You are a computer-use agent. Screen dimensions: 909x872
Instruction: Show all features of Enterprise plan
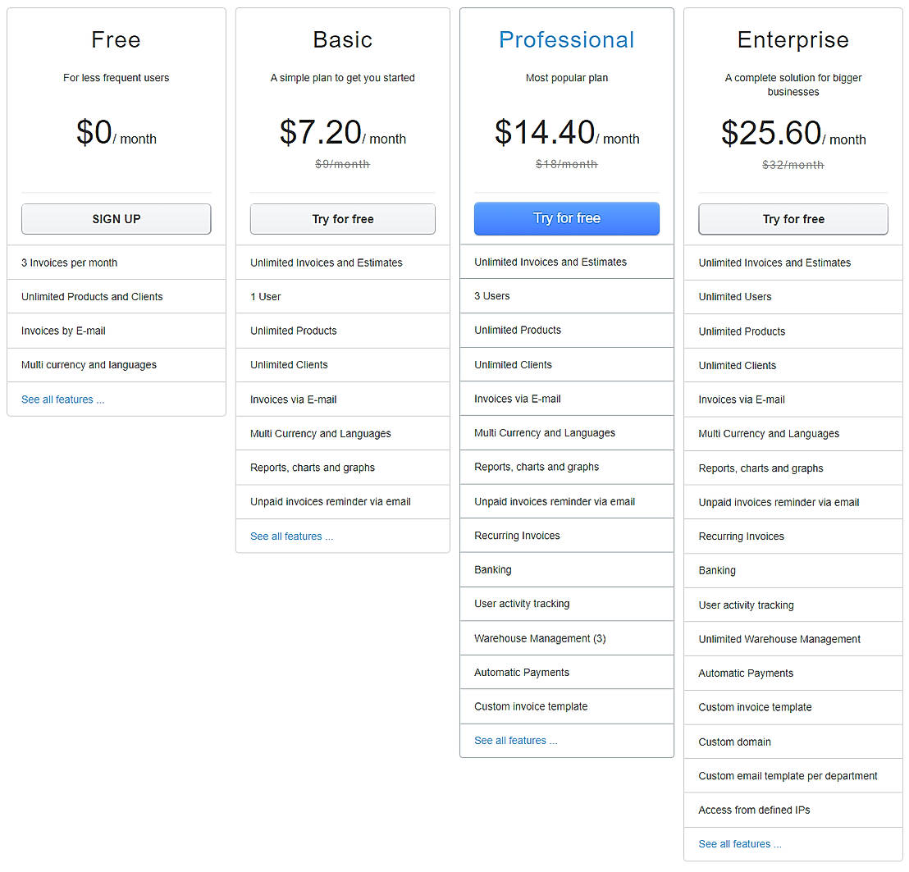tap(739, 844)
